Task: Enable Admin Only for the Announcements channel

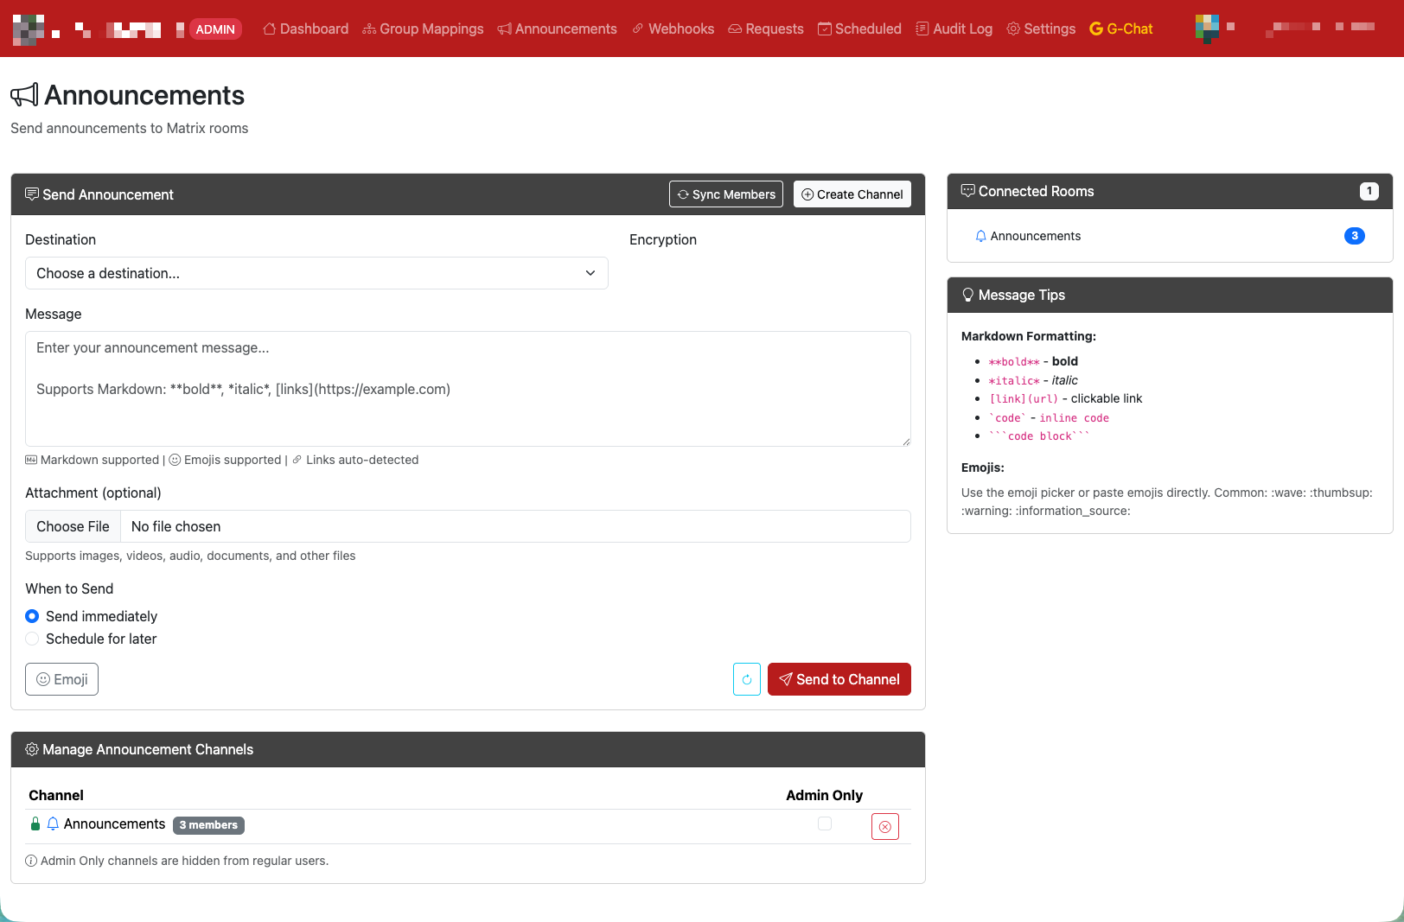Action: pos(824,823)
